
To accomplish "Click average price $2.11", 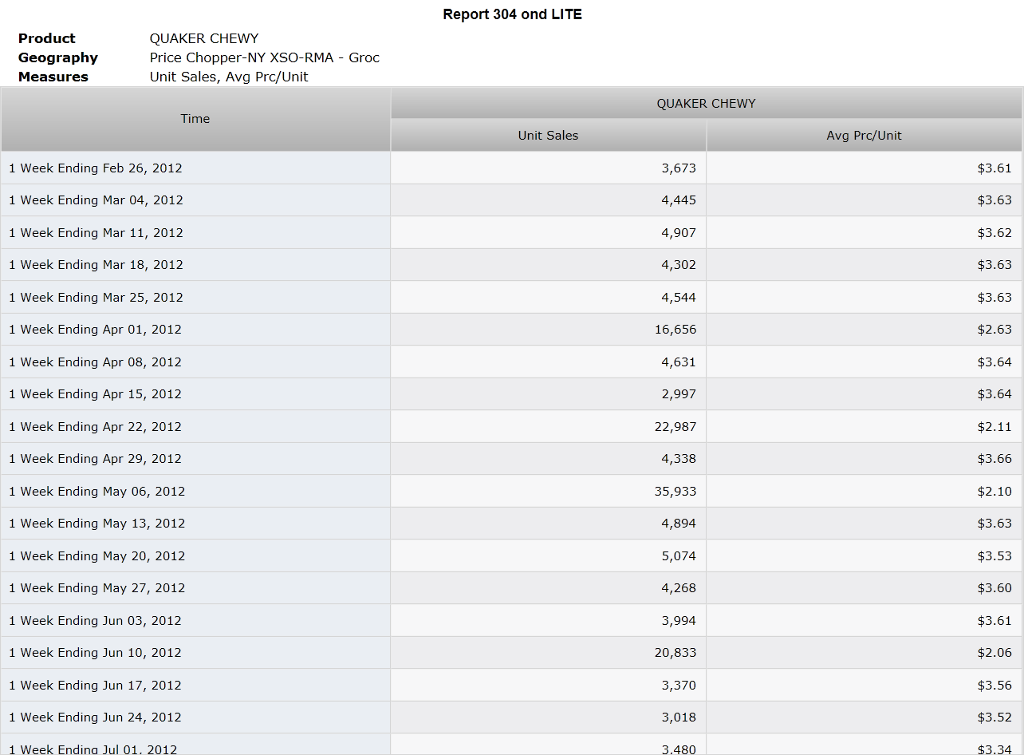I will pyautogui.click(x=994, y=426).
